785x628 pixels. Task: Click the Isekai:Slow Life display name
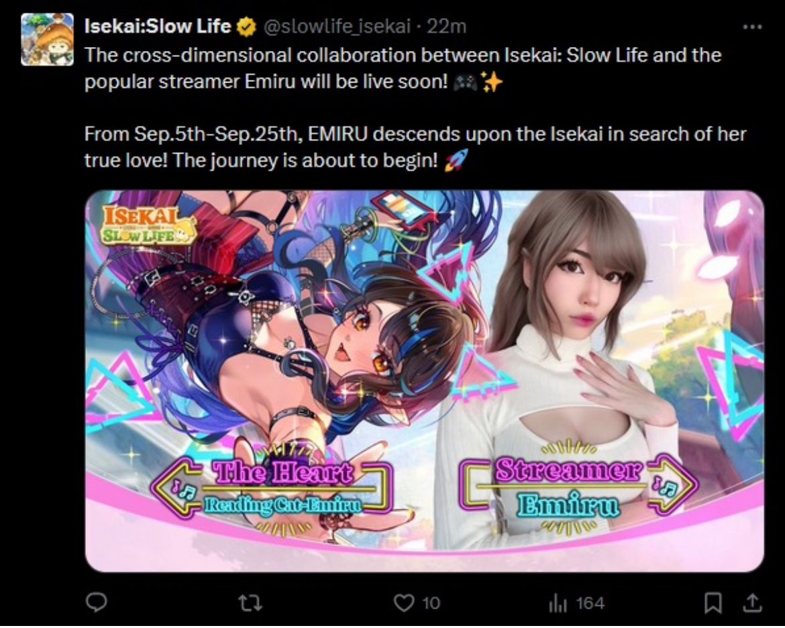[157, 26]
